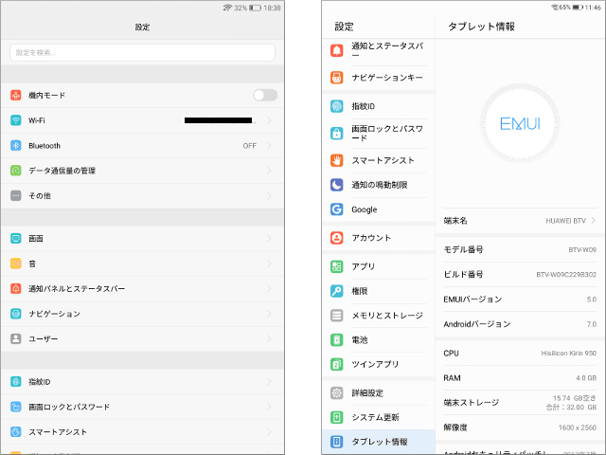Viewport: 606px width, 455px height.
Task: Open Wi-Fi via its row chevron
Action: 269,120
